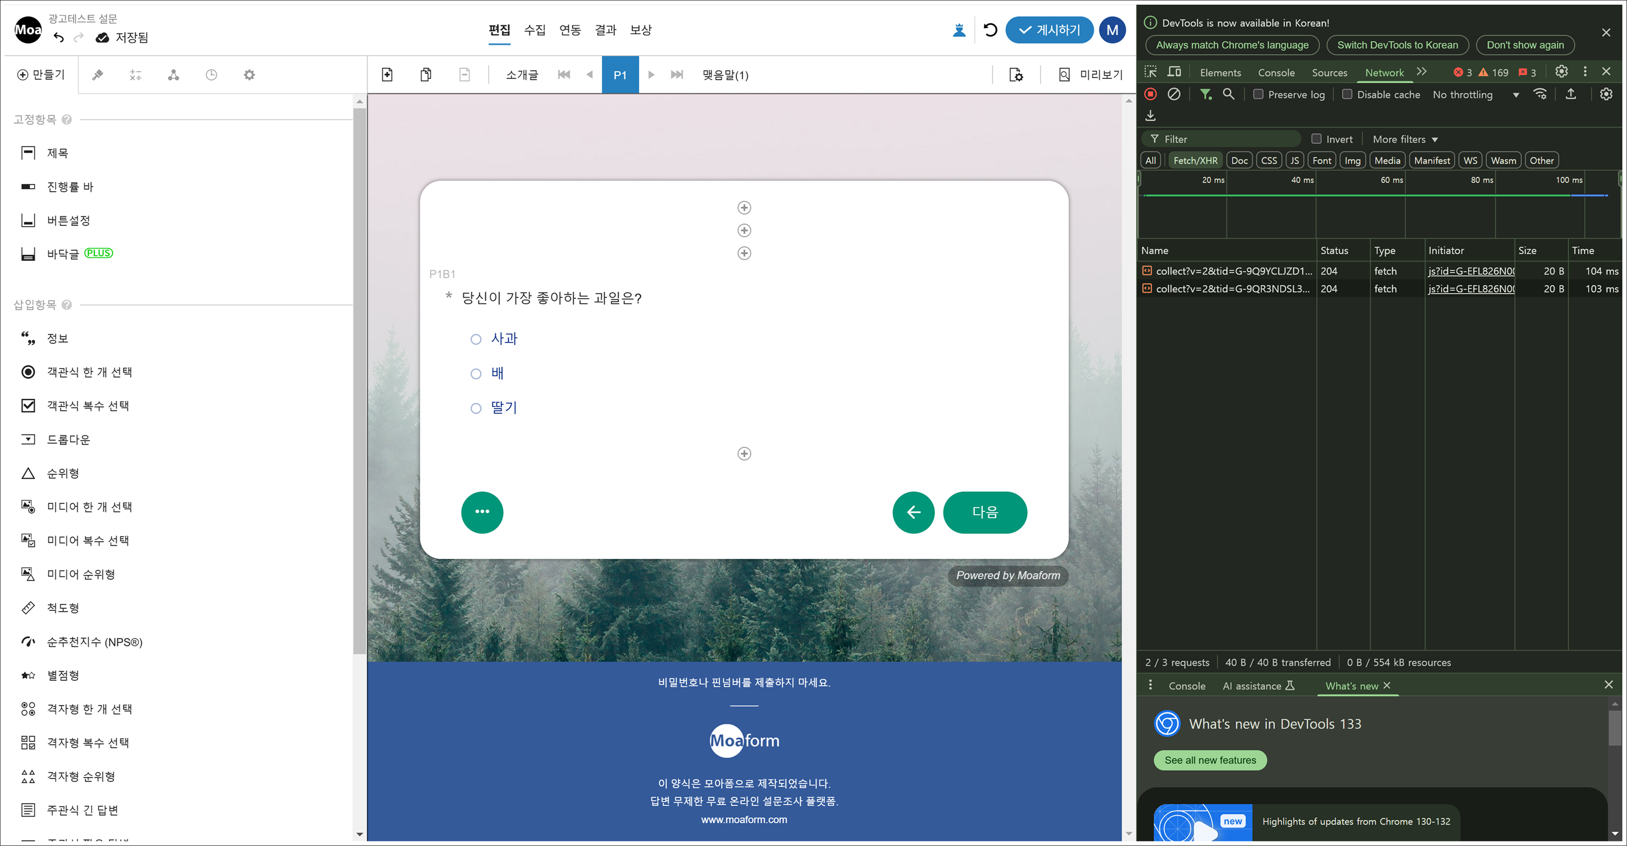Enable the Preserve log checkbox
This screenshot has width=1627, height=846.
pyautogui.click(x=1258, y=94)
